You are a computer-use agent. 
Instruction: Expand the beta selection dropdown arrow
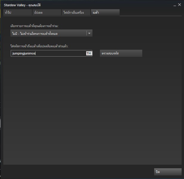(89, 33)
